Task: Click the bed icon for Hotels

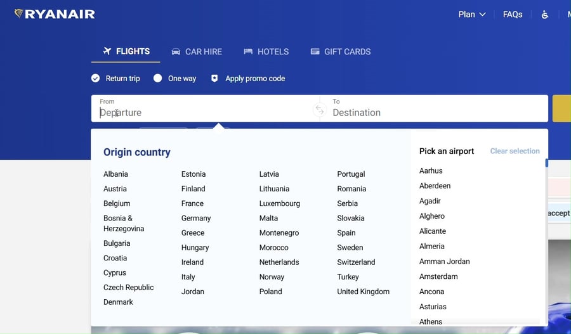Action: click(248, 52)
